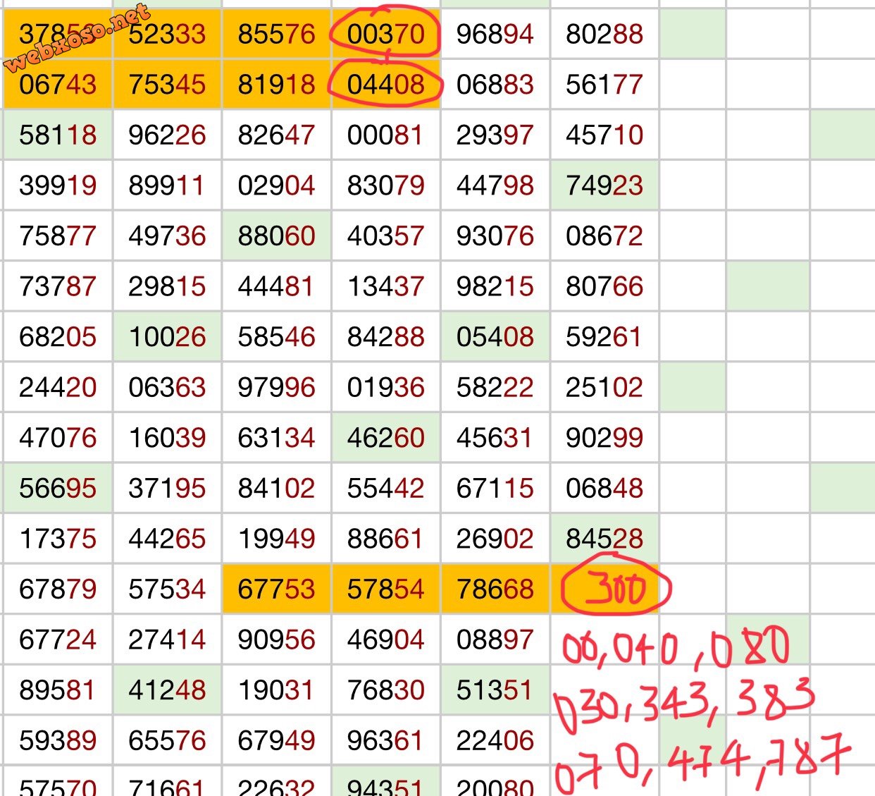Select the cell containing 89911
Image resolution: width=875 pixels, height=796 pixels.
(168, 185)
